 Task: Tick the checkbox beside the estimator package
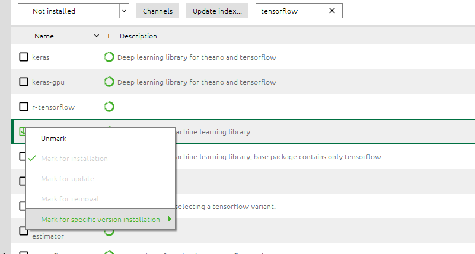[x=24, y=231]
